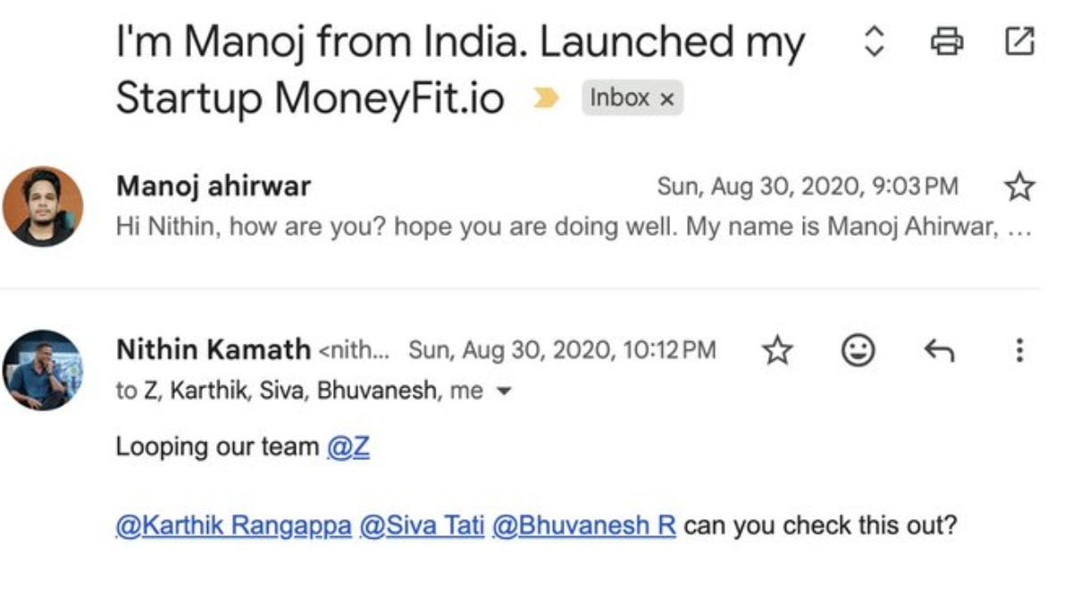Image resolution: width=1072 pixels, height=603 pixels.
Task: Add an emoji reaction to Nithin's reply
Action: [x=858, y=350]
